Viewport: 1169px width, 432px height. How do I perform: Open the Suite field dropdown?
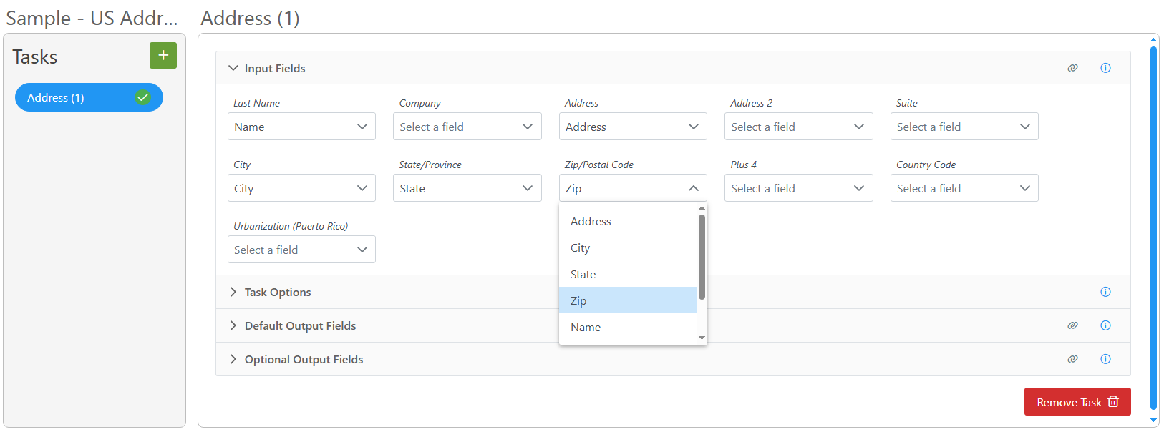964,127
